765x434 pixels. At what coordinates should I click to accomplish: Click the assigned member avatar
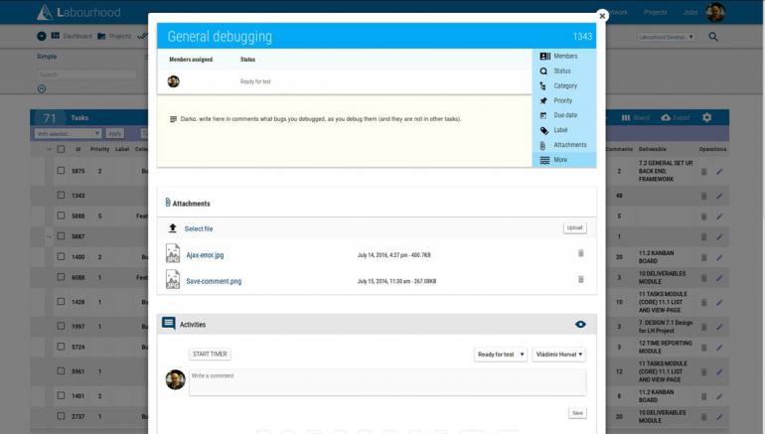pos(173,81)
